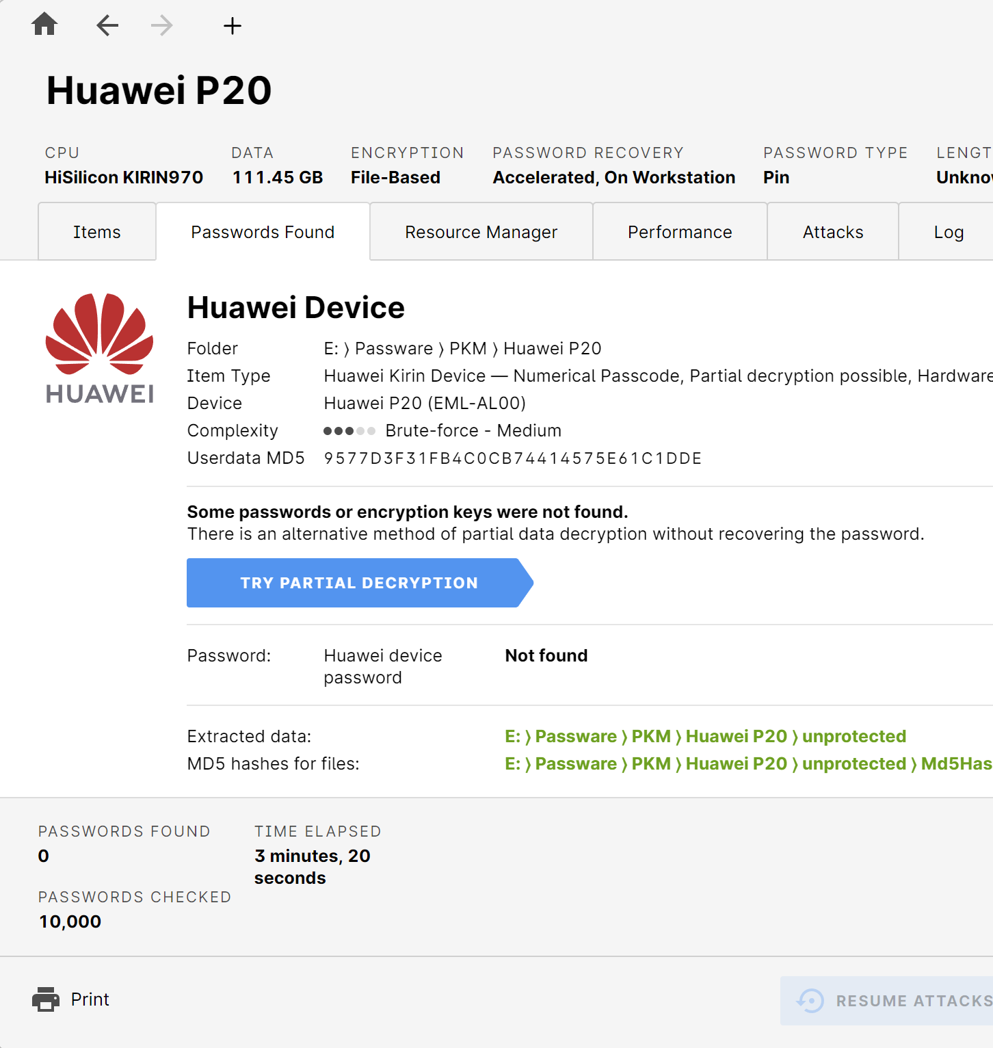Click the Userdata MD5 hash value
The image size is (993, 1048).
coord(513,458)
